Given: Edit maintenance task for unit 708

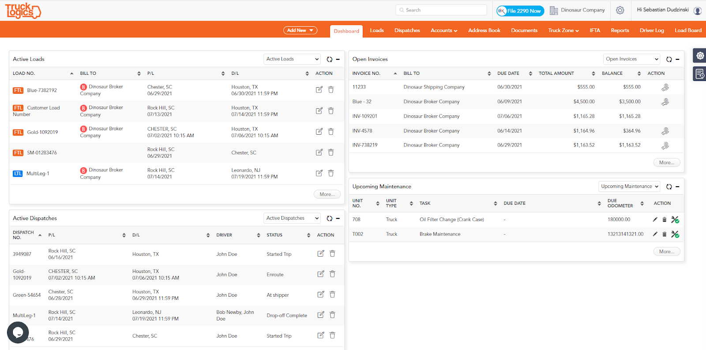Looking at the screenshot, I should [x=655, y=219].
